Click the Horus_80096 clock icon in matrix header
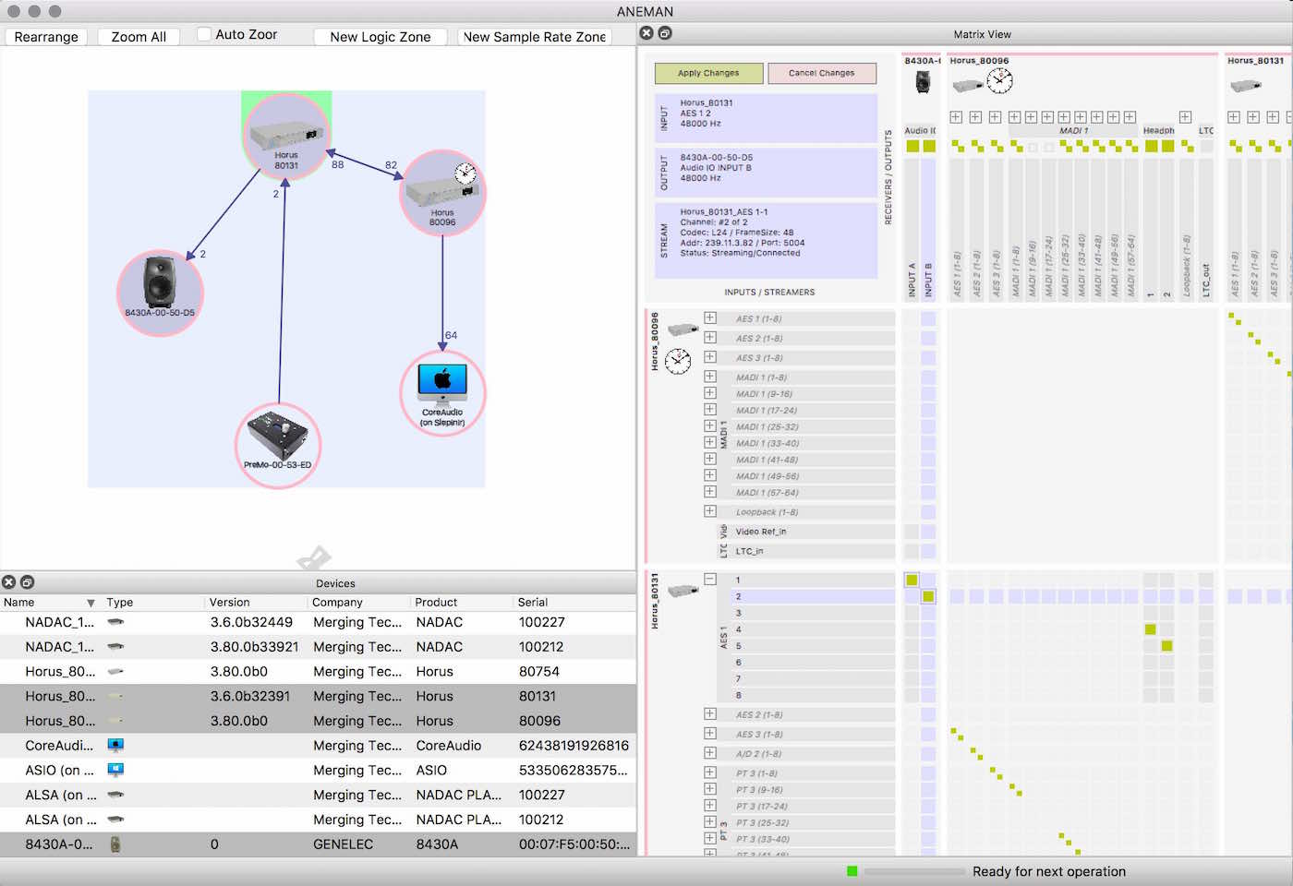Image resolution: width=1293 pixels, height=886 pixels. 999,82
